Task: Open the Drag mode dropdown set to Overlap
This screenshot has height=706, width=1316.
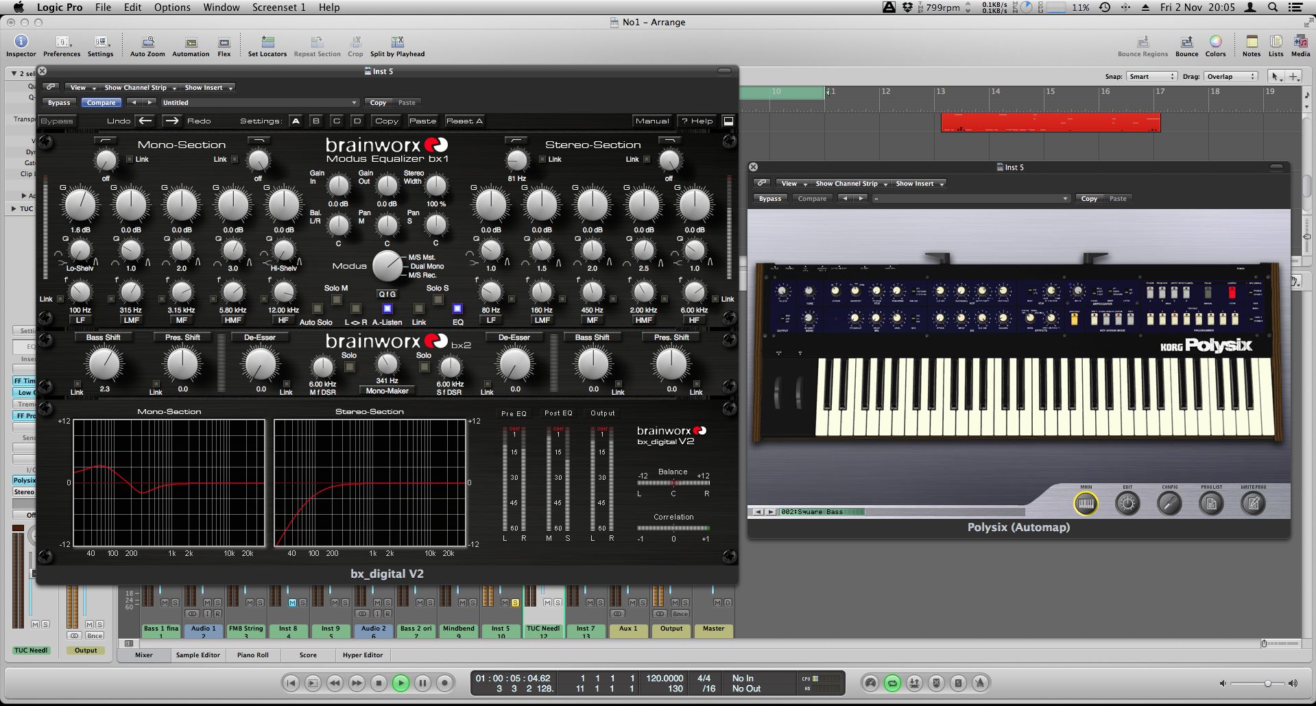Action: point(1231,77)
